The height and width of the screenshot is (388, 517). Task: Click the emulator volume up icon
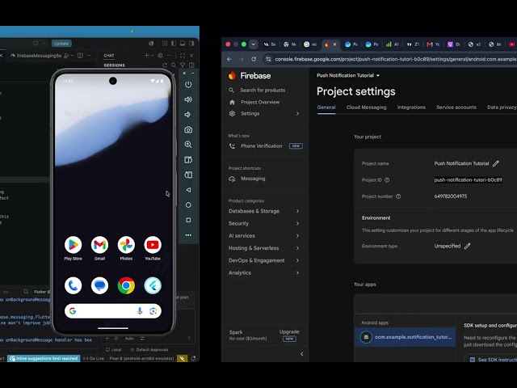(x=188, y=99)
